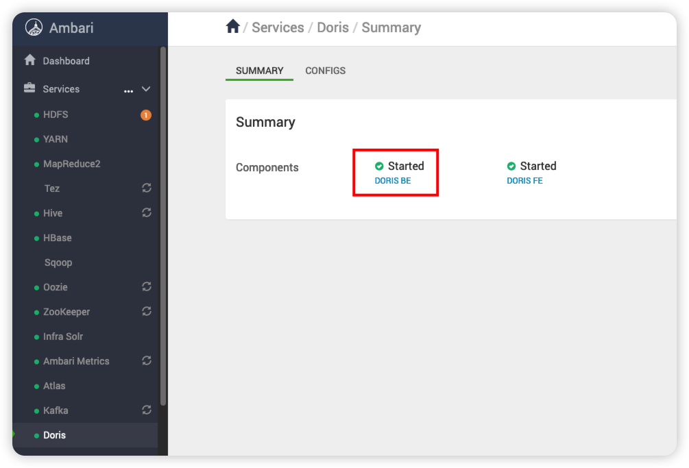Click the DORIS FE started status icon

point(511,166)
